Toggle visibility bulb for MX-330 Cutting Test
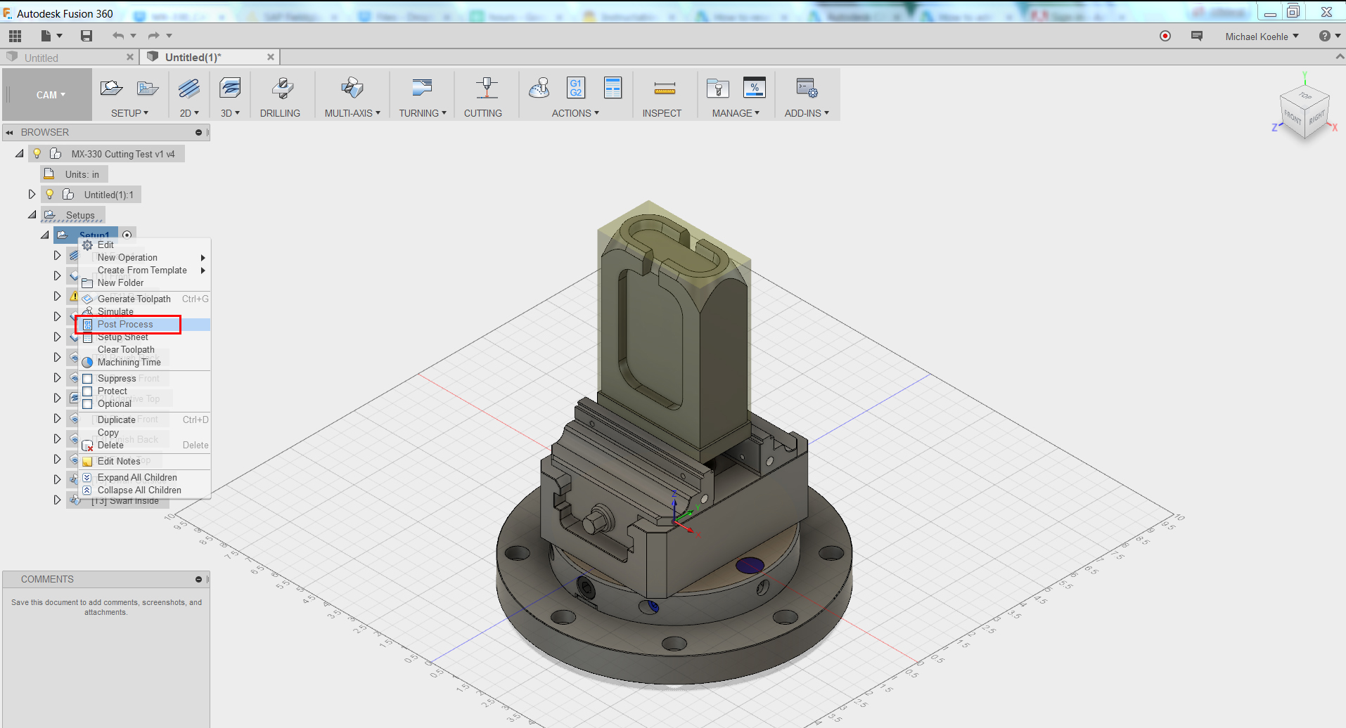 tap(37, 153)
